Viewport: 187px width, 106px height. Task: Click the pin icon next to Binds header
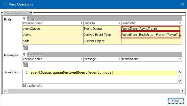coord(24,18)
